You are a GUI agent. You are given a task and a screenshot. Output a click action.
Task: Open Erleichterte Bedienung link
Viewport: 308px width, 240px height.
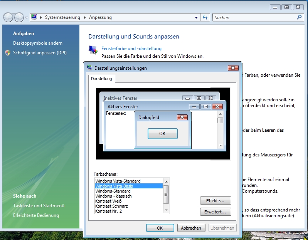click(x=36, y=215)
